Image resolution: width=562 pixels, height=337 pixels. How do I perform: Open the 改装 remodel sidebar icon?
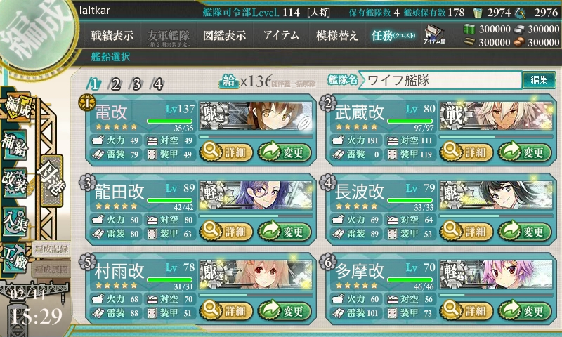[x=15, y=183]
